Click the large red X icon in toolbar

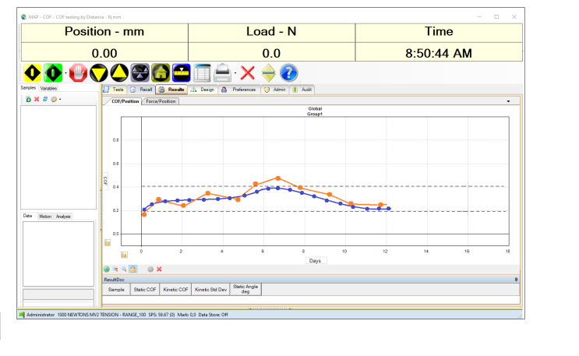tap(247, 72)
